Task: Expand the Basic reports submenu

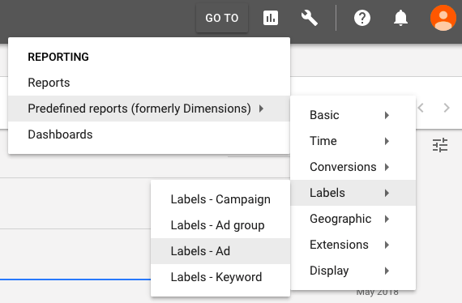Action: [353, 115]
